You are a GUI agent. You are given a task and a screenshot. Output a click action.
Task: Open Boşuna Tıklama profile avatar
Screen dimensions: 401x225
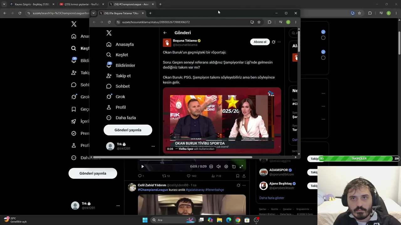[x=167, y=42]
